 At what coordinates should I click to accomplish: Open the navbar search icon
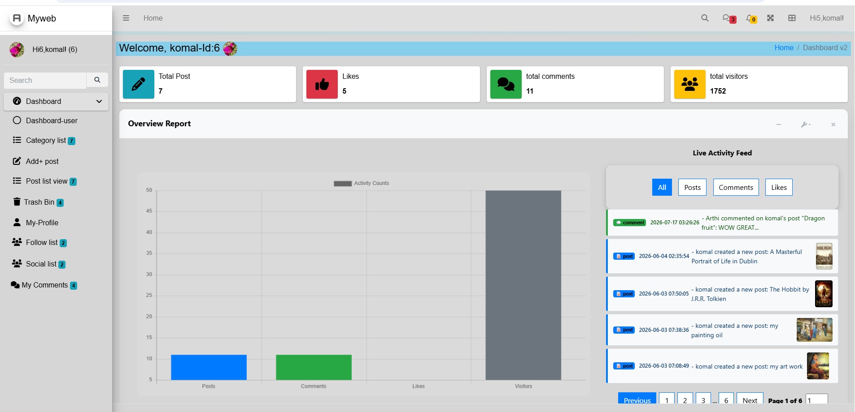(x=705, y=18)
